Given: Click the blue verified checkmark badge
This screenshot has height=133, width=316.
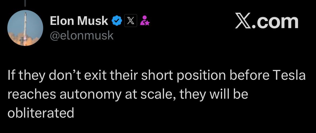Looking at the screenshot, I should coord(117,21).
